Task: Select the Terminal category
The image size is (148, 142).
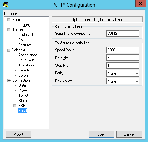Action: (x=19, y=30)
